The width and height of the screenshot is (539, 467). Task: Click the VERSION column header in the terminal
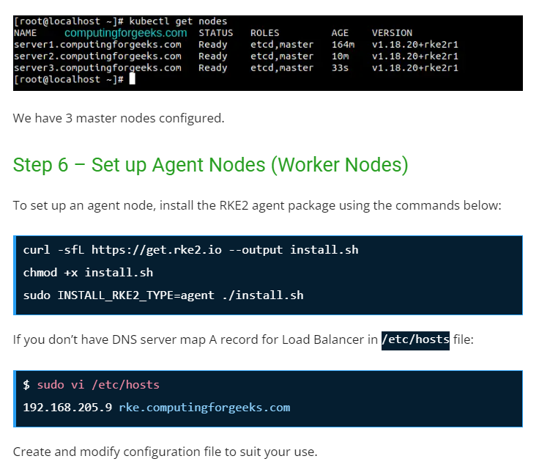coord(392,33)
